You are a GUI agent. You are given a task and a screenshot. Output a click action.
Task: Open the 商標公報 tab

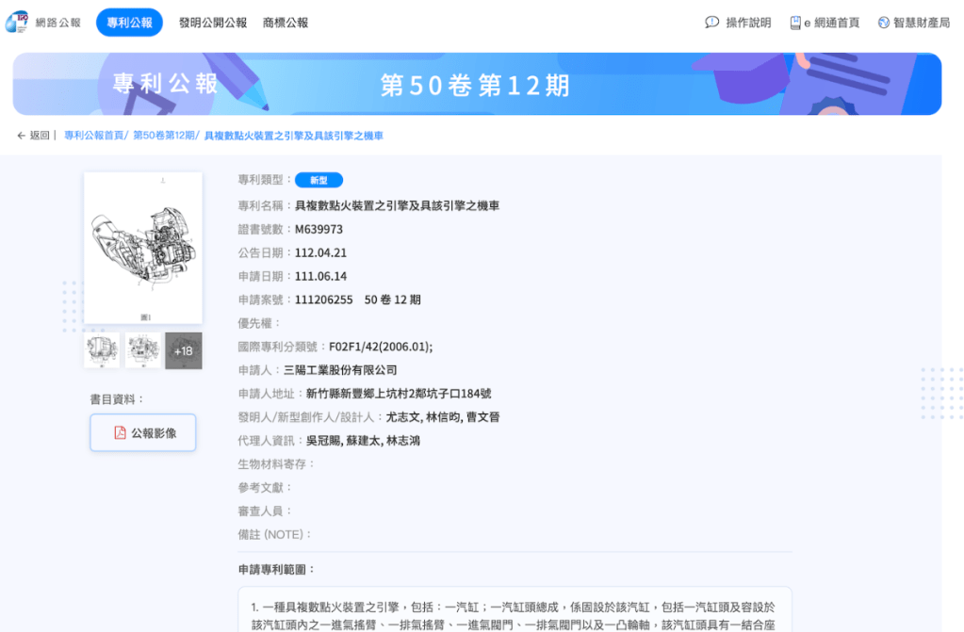click(x=286, y=23)
